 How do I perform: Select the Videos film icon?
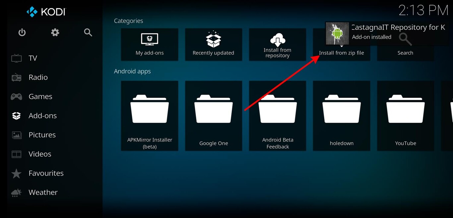(17, 154)
